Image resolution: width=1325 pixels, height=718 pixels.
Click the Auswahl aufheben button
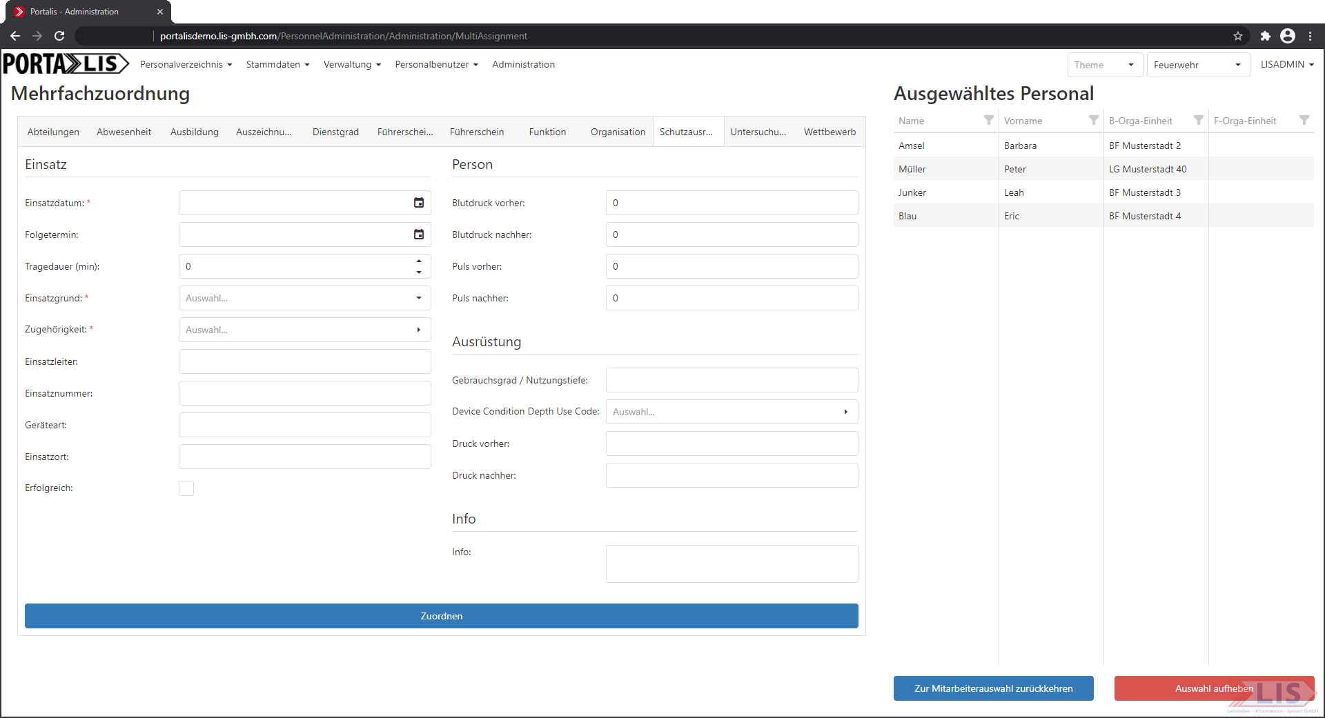point(1214,688)
